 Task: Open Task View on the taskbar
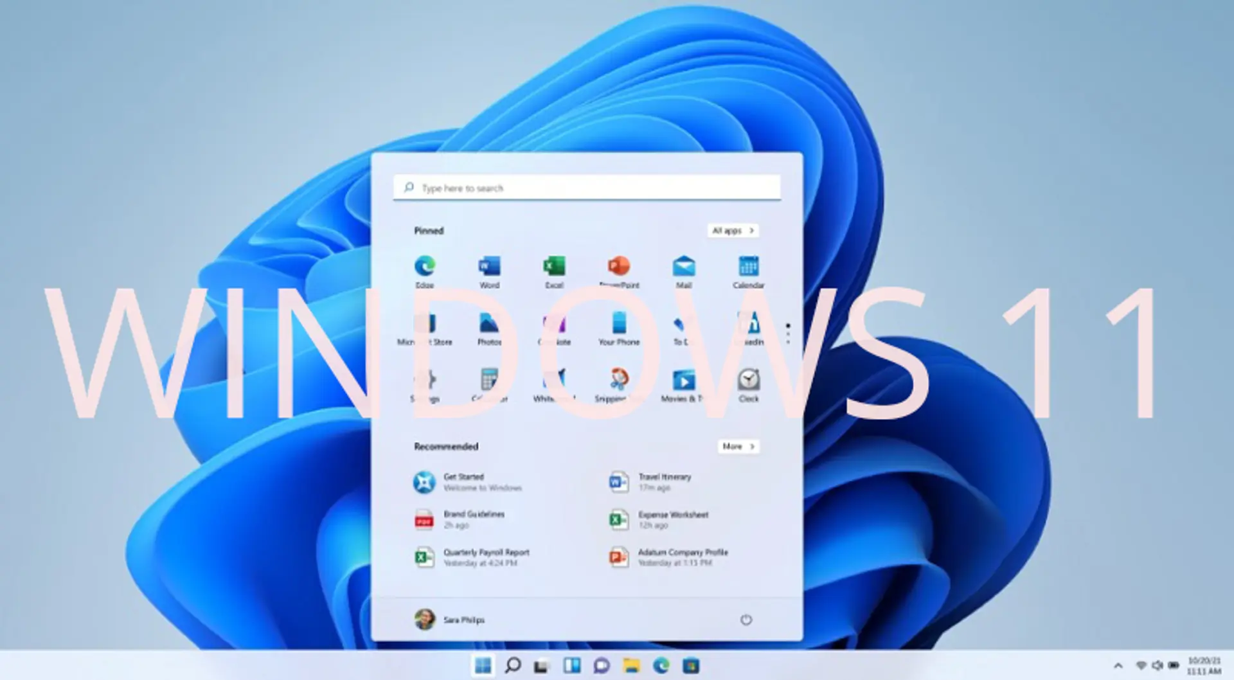point(541,666)
